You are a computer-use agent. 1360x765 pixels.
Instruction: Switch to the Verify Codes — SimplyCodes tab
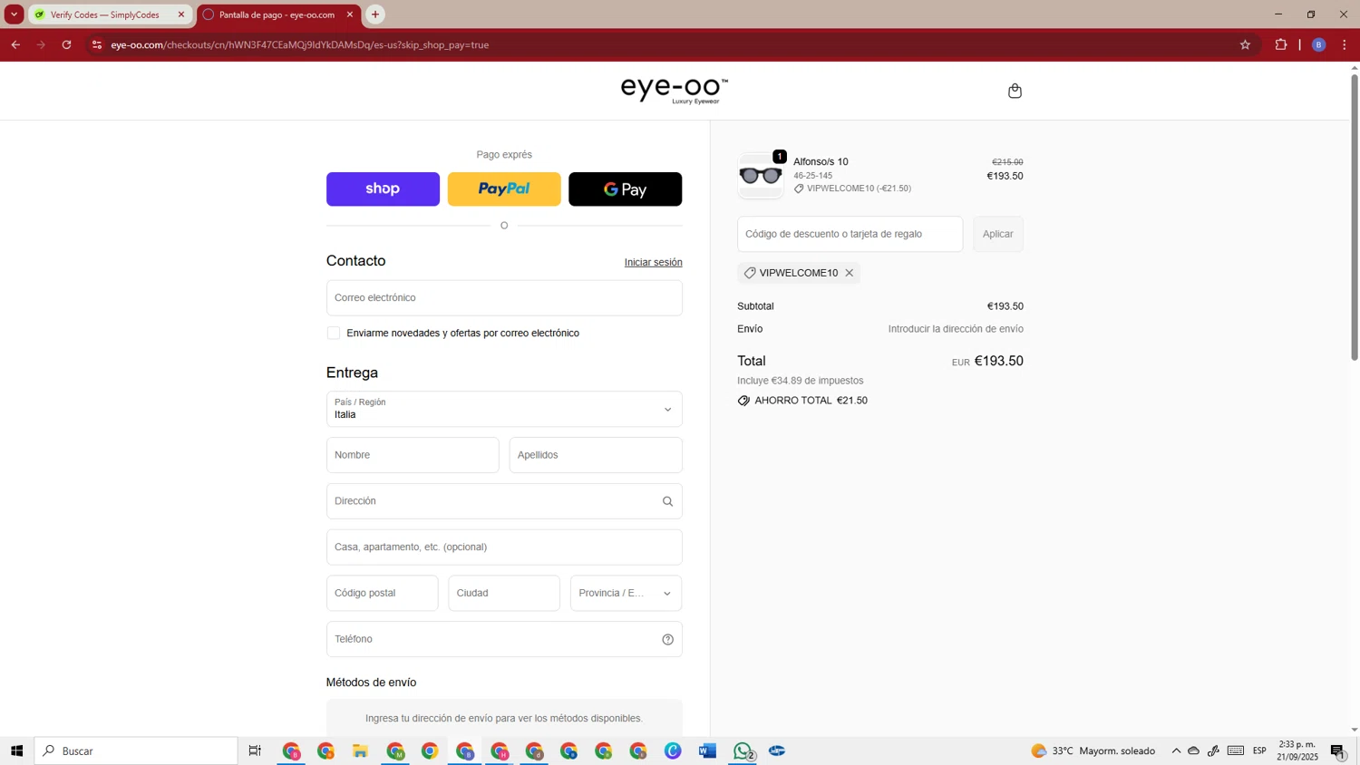(104, 15)
